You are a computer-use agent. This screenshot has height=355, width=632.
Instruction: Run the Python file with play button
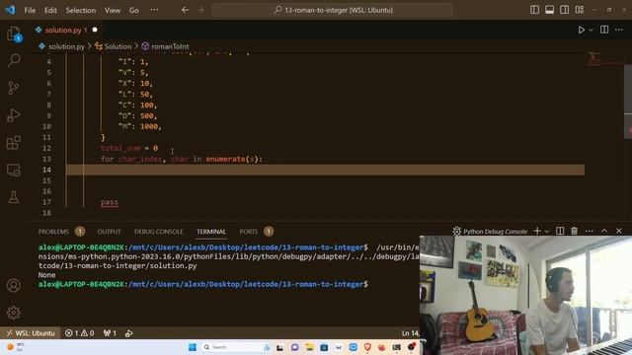[x=581, y=30]
